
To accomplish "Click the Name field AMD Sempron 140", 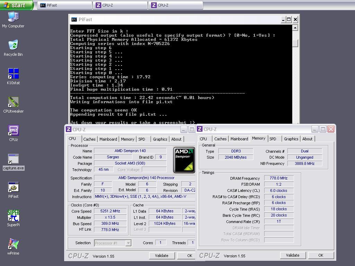I will point(130,151).
